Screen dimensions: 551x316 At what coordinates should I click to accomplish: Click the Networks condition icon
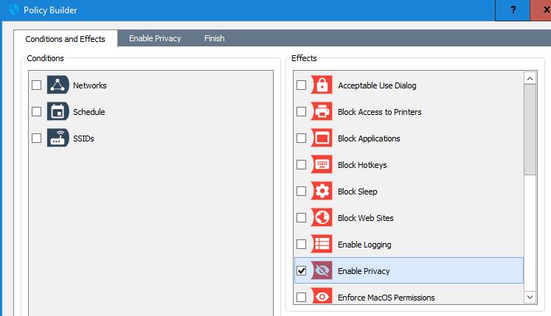point(58,85)
